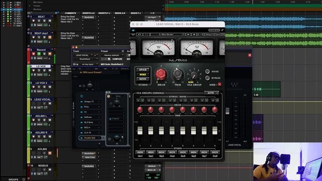This screenshot has height=181, width=322.
Task: Select the MIKE studio mode
Action: pyautogui.click(x=143, y=74)
